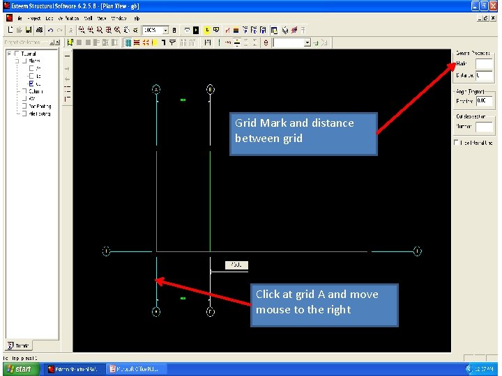Click the red scribble toolbar icon

(x=294, y=30)
